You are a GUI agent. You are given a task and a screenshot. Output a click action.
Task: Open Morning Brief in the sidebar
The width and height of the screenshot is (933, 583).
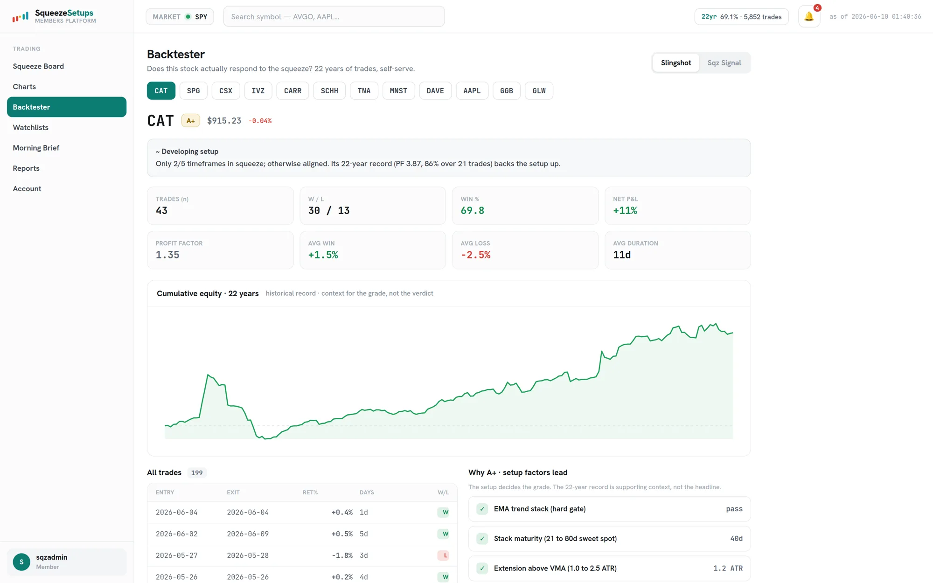pos(67,148)
